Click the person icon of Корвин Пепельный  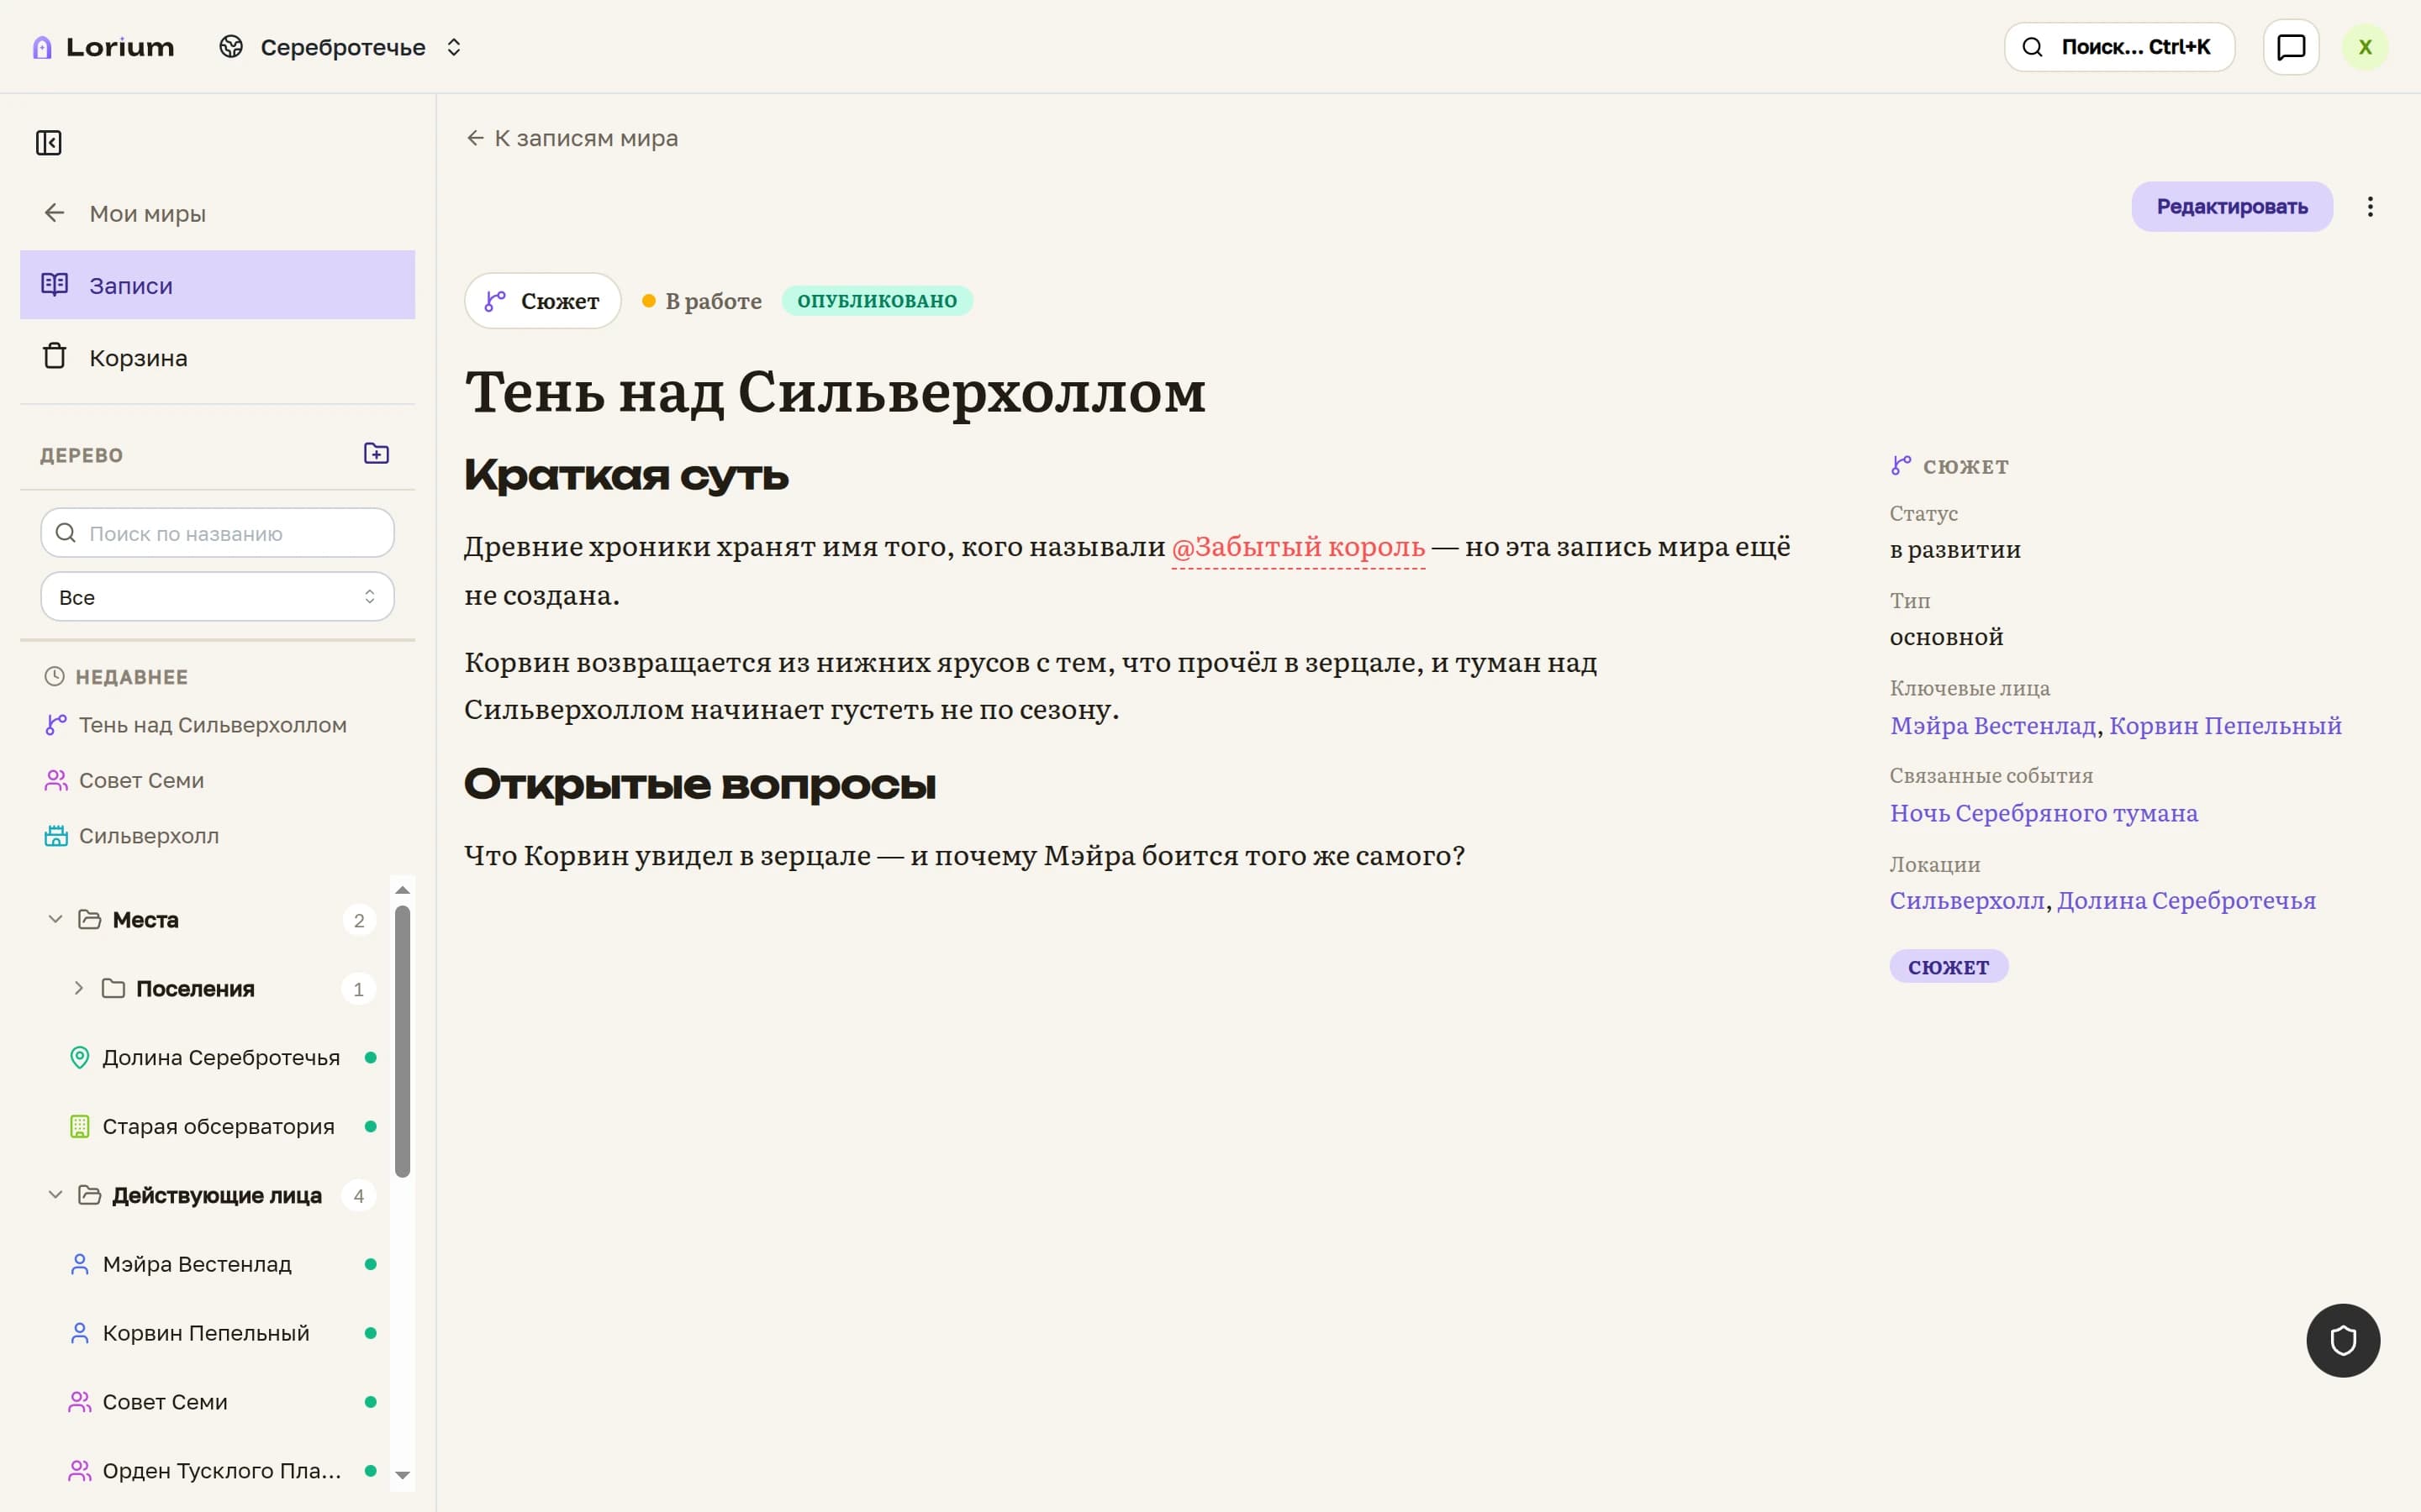tap(80, 1333)
